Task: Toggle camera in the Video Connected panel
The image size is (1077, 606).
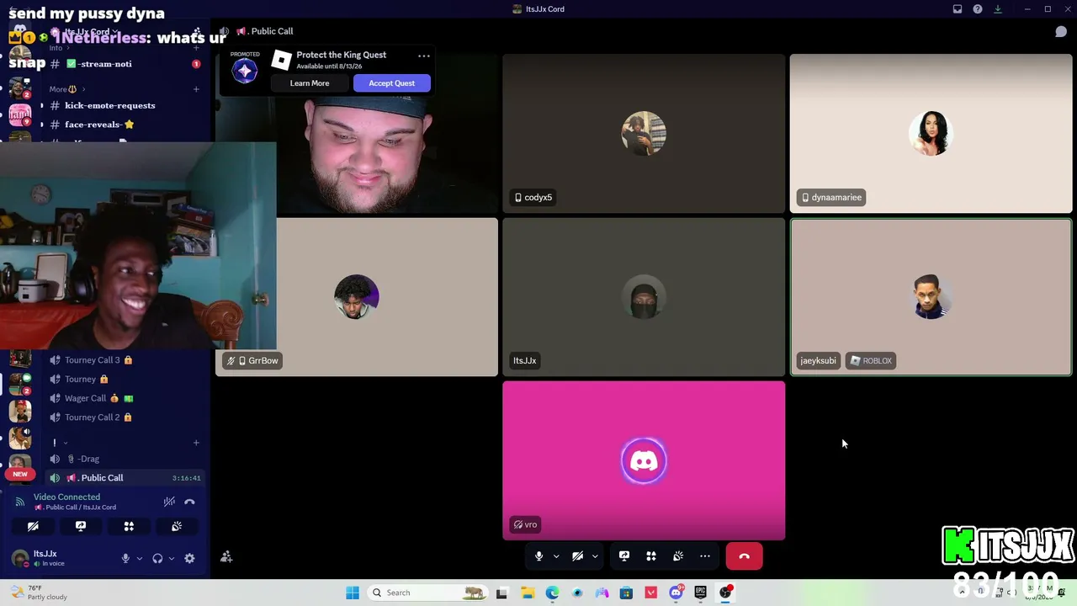Action: pyautogui.click(x=33, y=526)
